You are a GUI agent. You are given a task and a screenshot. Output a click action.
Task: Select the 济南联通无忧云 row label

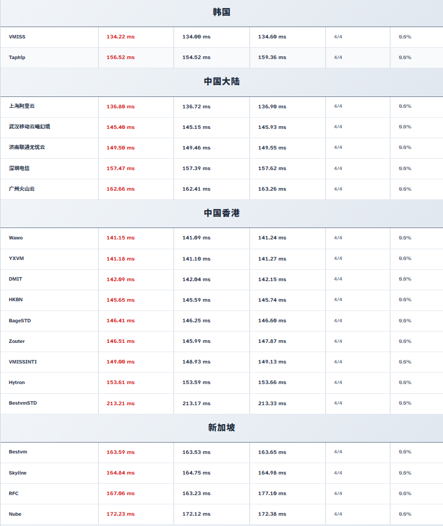click(x=27, y=147)
